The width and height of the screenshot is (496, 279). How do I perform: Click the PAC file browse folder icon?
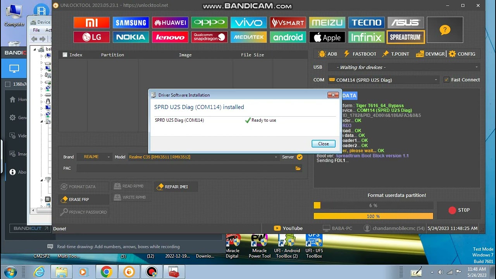pos(298,168)
